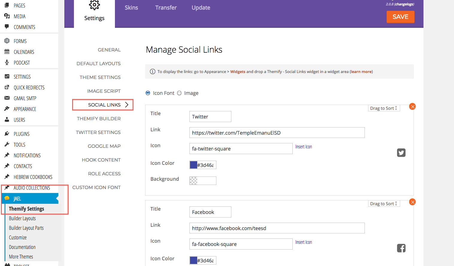Open the Twitter Icon Color swatch
The image size is (454, 266).
tap(194, 165)
